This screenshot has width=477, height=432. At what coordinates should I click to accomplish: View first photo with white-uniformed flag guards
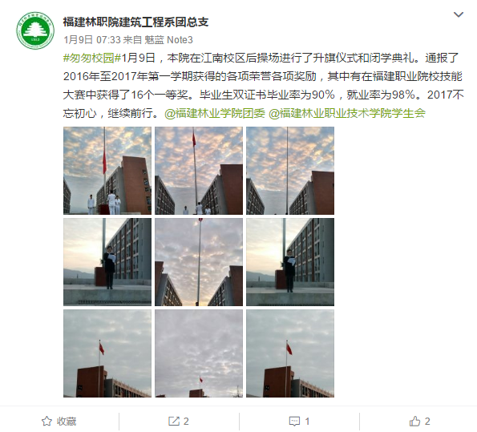(x=107, y=171)
